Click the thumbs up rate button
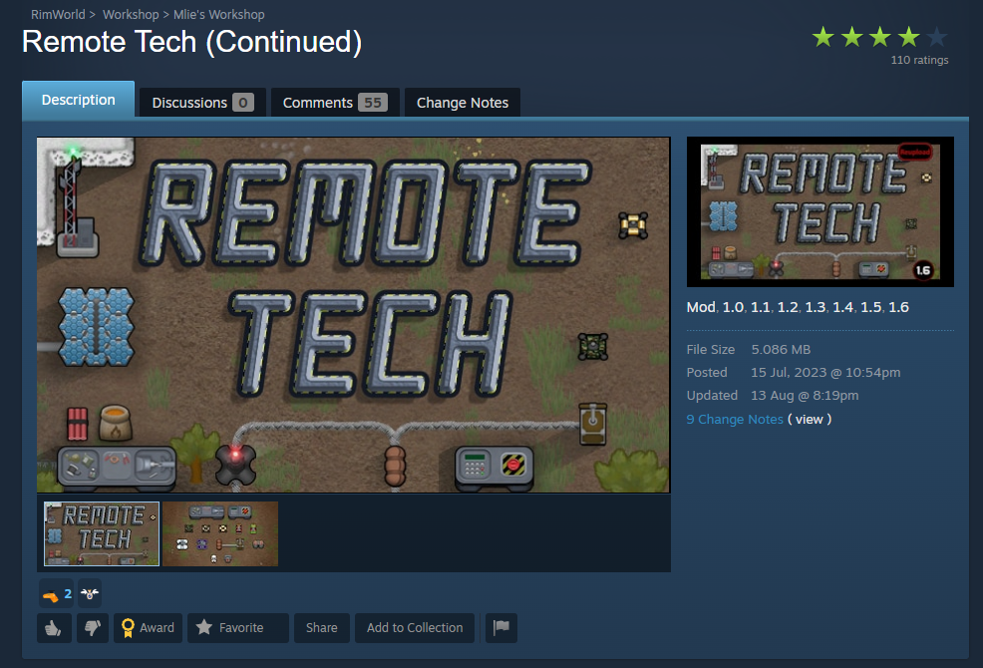Image resolution: width=983 pixels, height=668 pixels. pos(54,628)
